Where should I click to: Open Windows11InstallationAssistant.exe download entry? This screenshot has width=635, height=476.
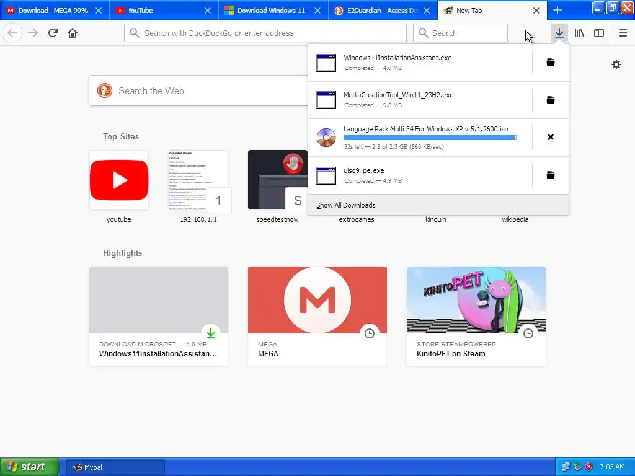[420, 63]
